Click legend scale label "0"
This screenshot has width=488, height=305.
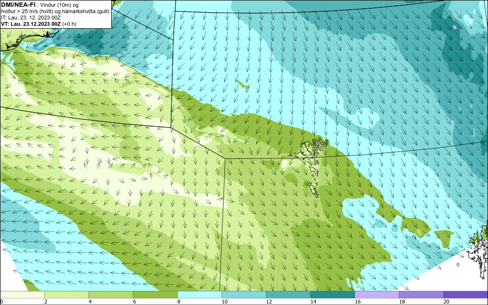(x=1, y=302)
